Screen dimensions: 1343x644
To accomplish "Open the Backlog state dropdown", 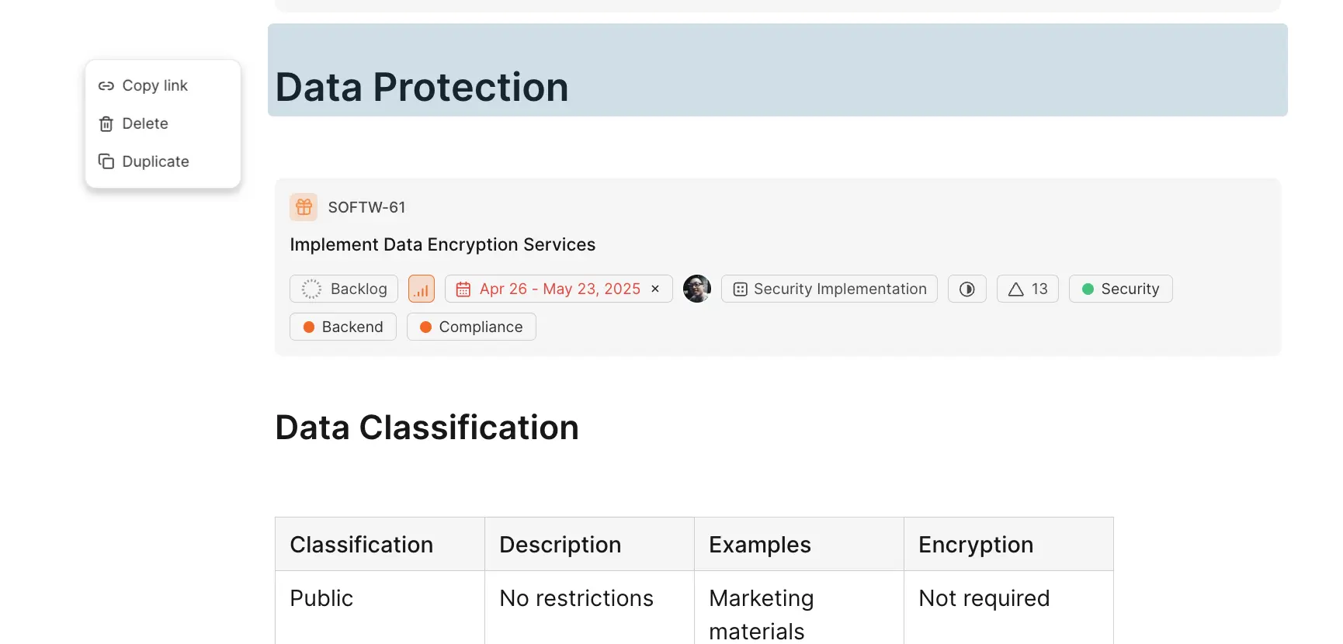I will coord(344,289).
